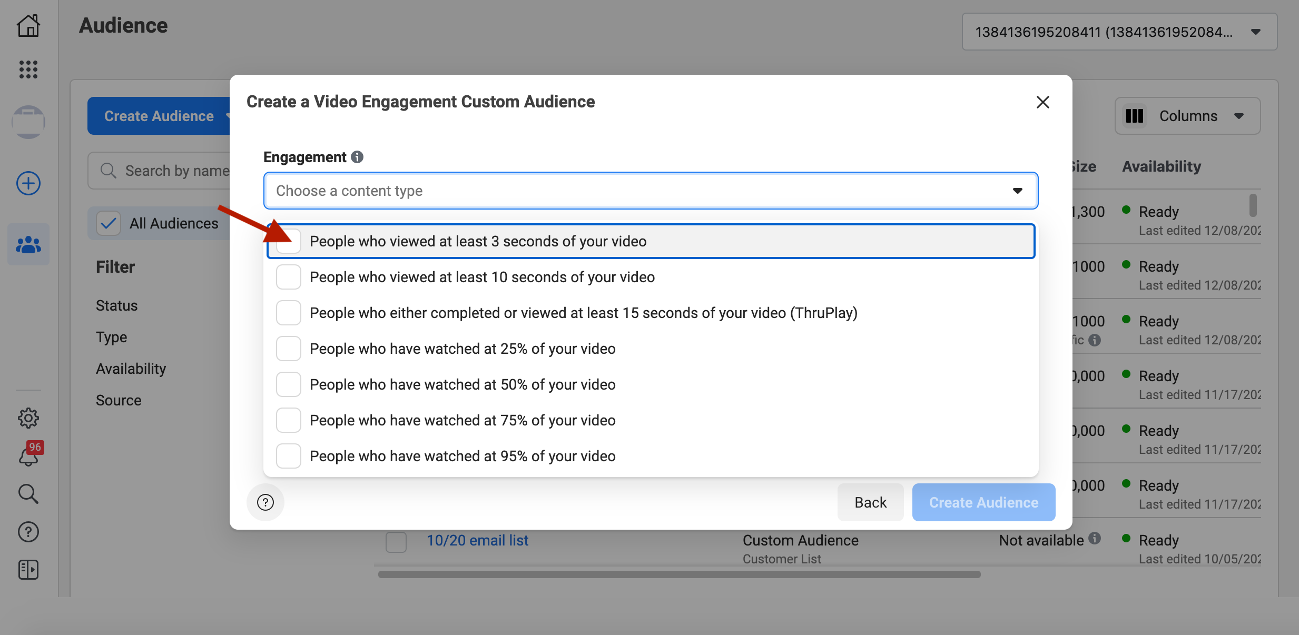Tick checkbox beside 10/20 email list
This screenshot has width=1299, height=635.
396,541
